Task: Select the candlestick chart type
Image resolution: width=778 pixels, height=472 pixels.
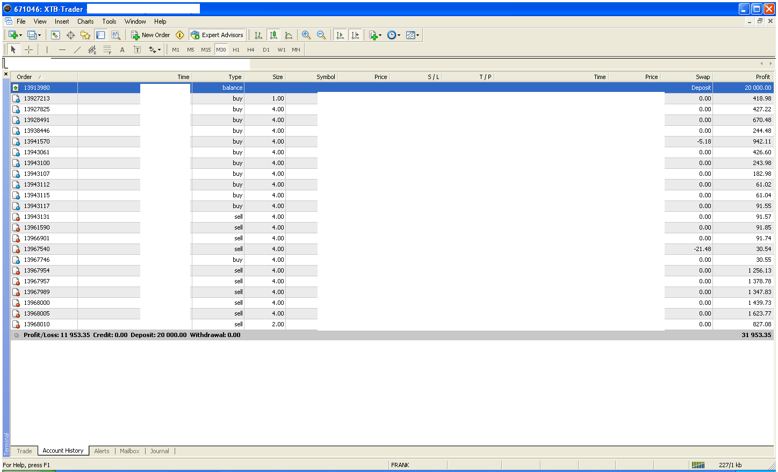Action: (x=273, y=35)
